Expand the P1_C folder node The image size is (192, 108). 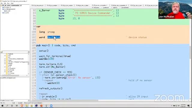click(5, 67)
